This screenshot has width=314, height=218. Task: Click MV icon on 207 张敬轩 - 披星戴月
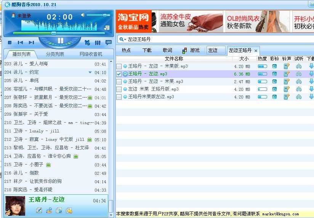pos(90,98)
